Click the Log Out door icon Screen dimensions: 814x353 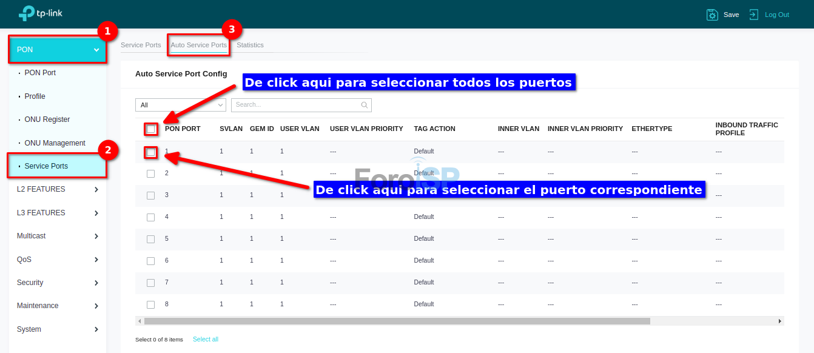(x=753, y=15)
